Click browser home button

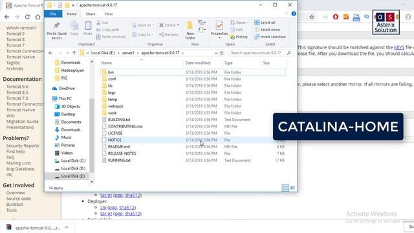(38, 17)
